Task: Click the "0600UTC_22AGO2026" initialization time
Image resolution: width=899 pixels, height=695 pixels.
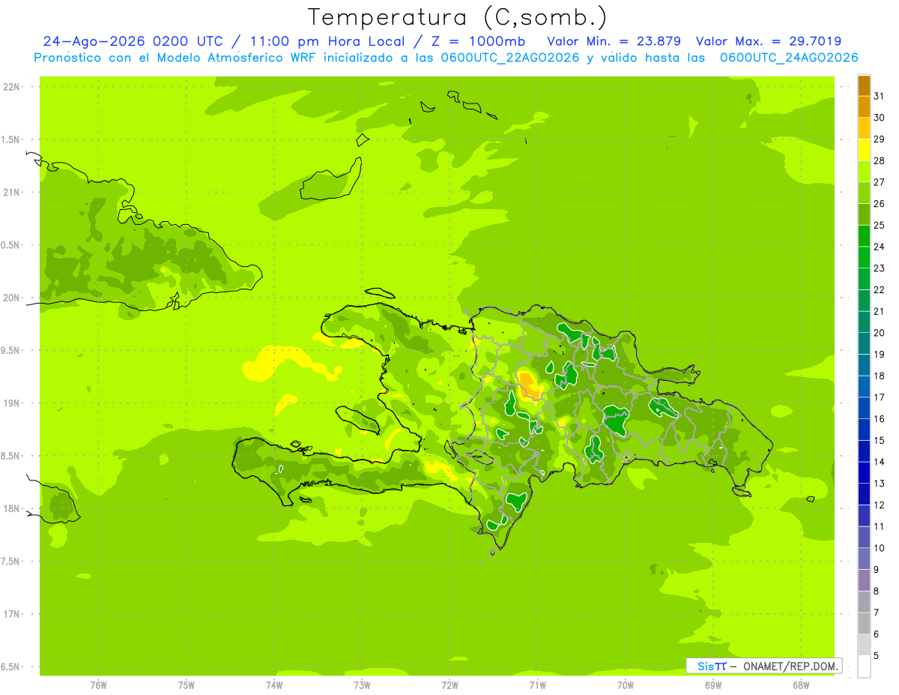Action: click(x=512, y=58)
